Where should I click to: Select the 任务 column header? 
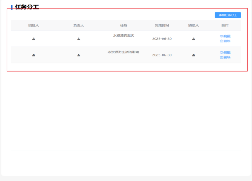pyautogui.click(x=124, y=25)
